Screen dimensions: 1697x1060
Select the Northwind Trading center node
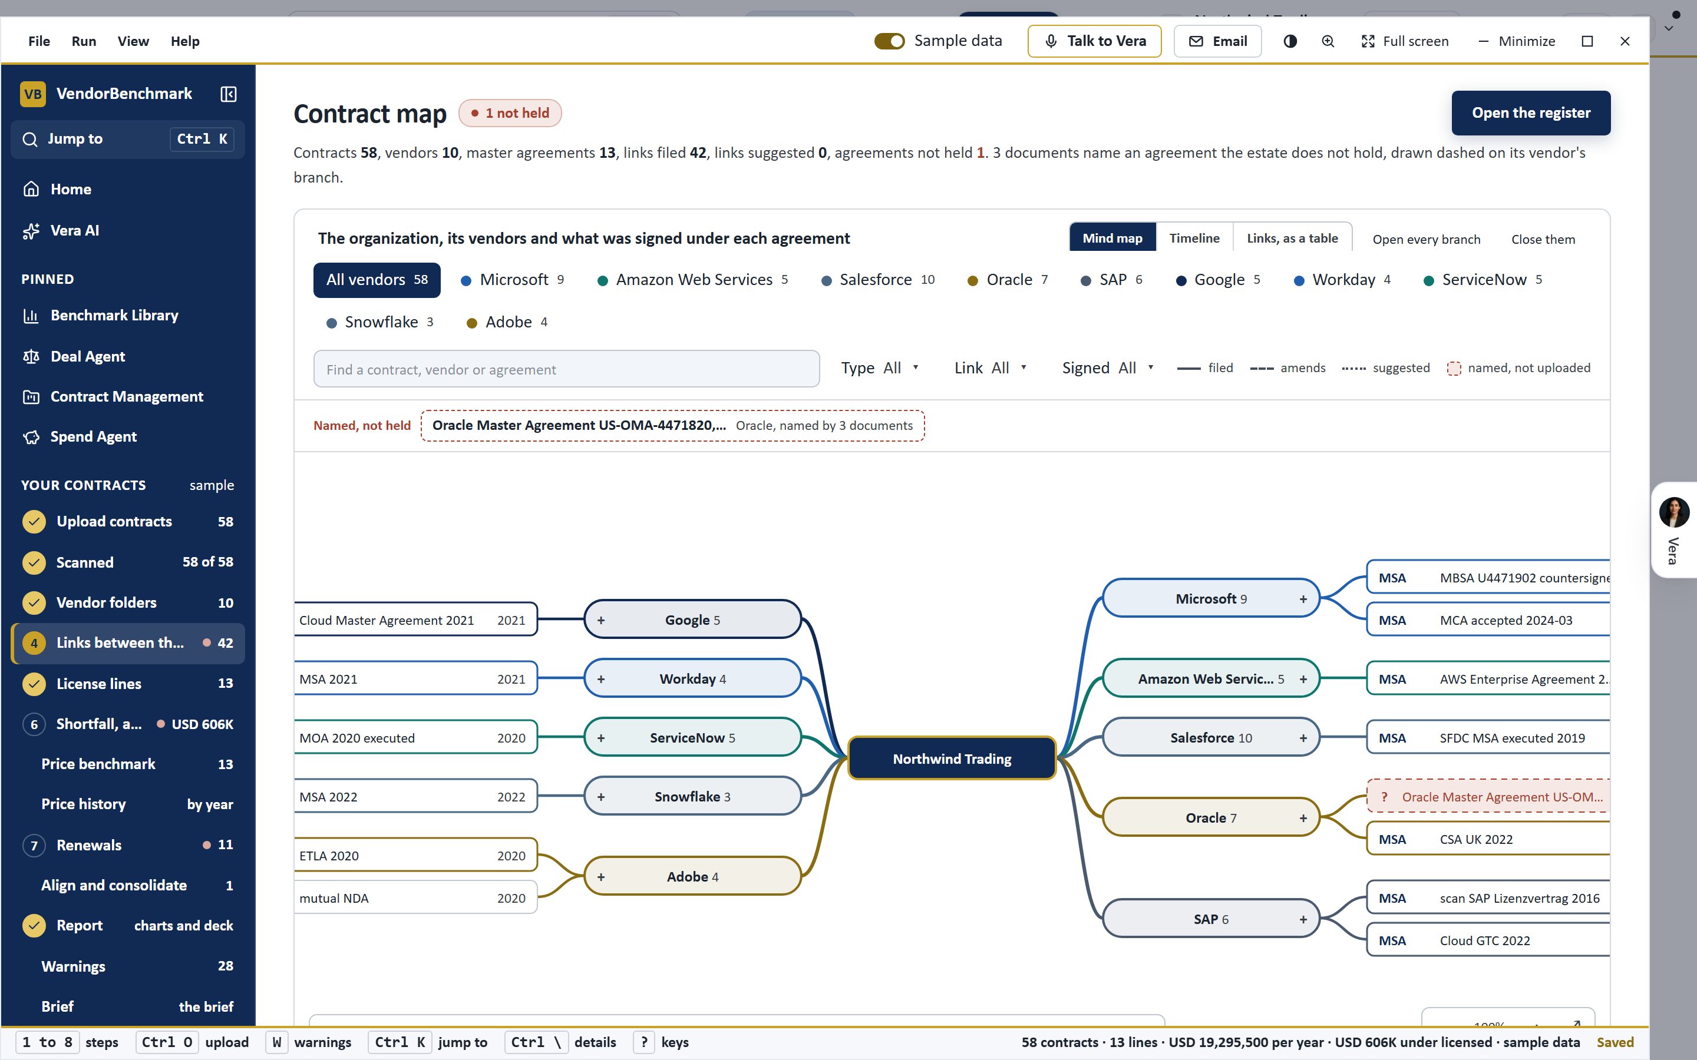pyautogui.click(x=952, y=758)
